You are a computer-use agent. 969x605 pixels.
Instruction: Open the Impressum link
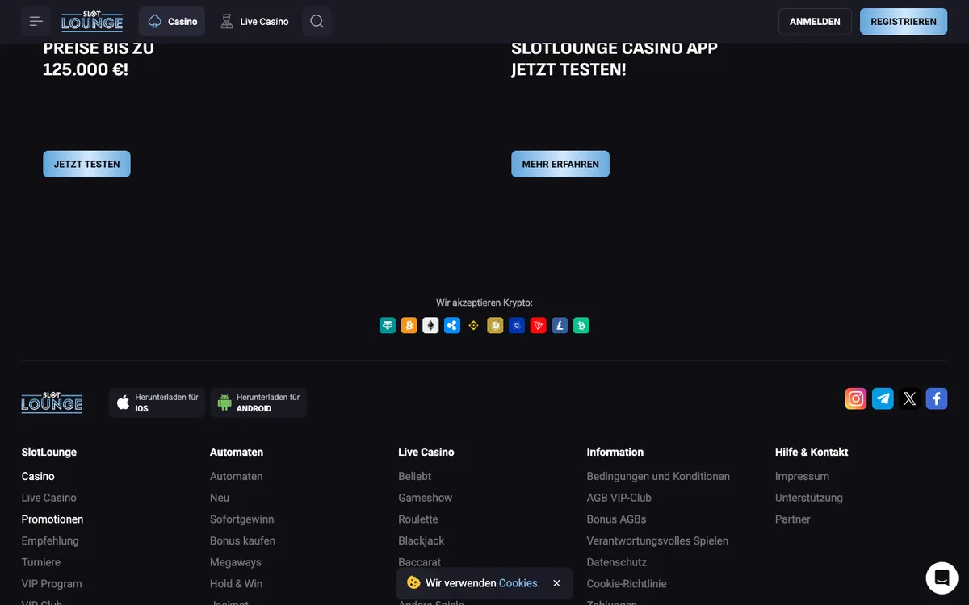(x=802, y=477)
